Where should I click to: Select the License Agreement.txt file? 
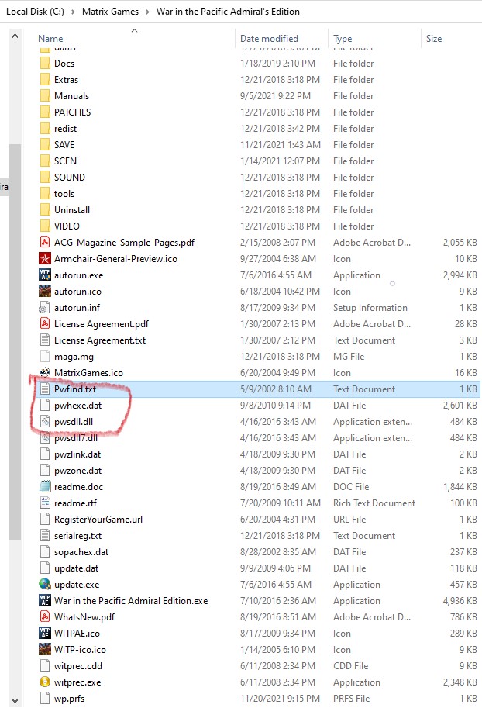(100, 340)
